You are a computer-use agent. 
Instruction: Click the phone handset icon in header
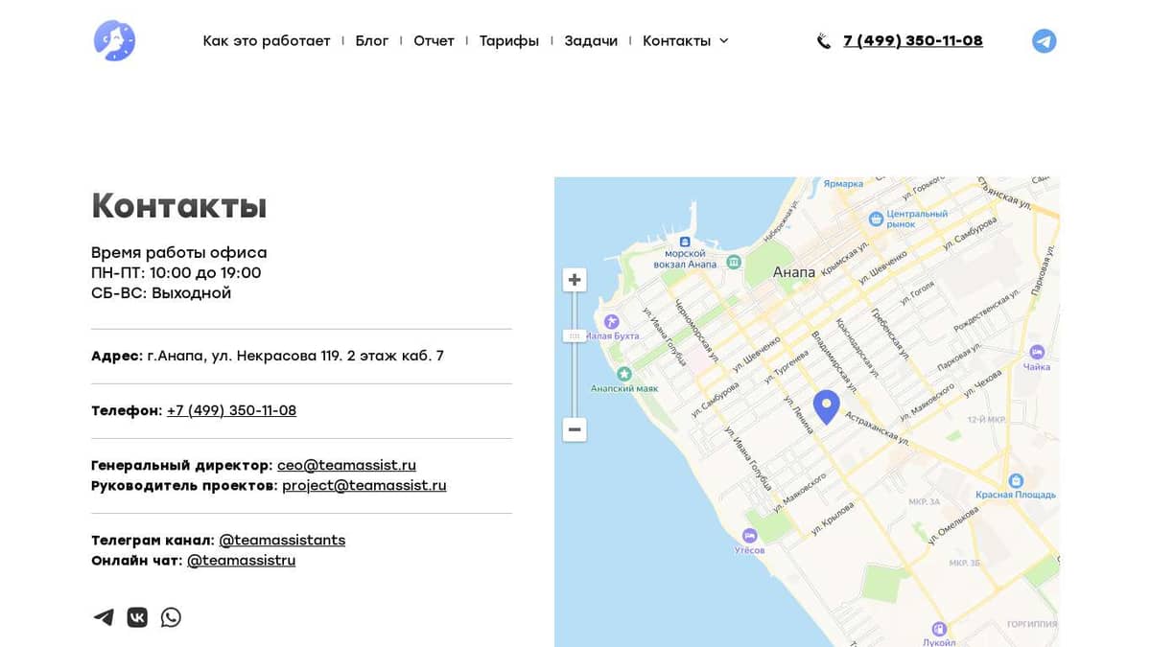823,40
